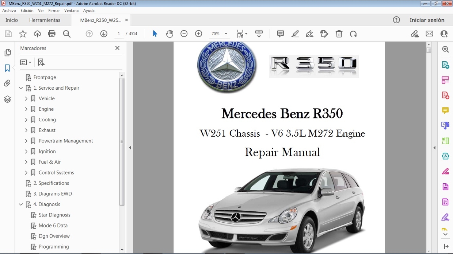Open the Sign document pen tool

click(310, 34)
